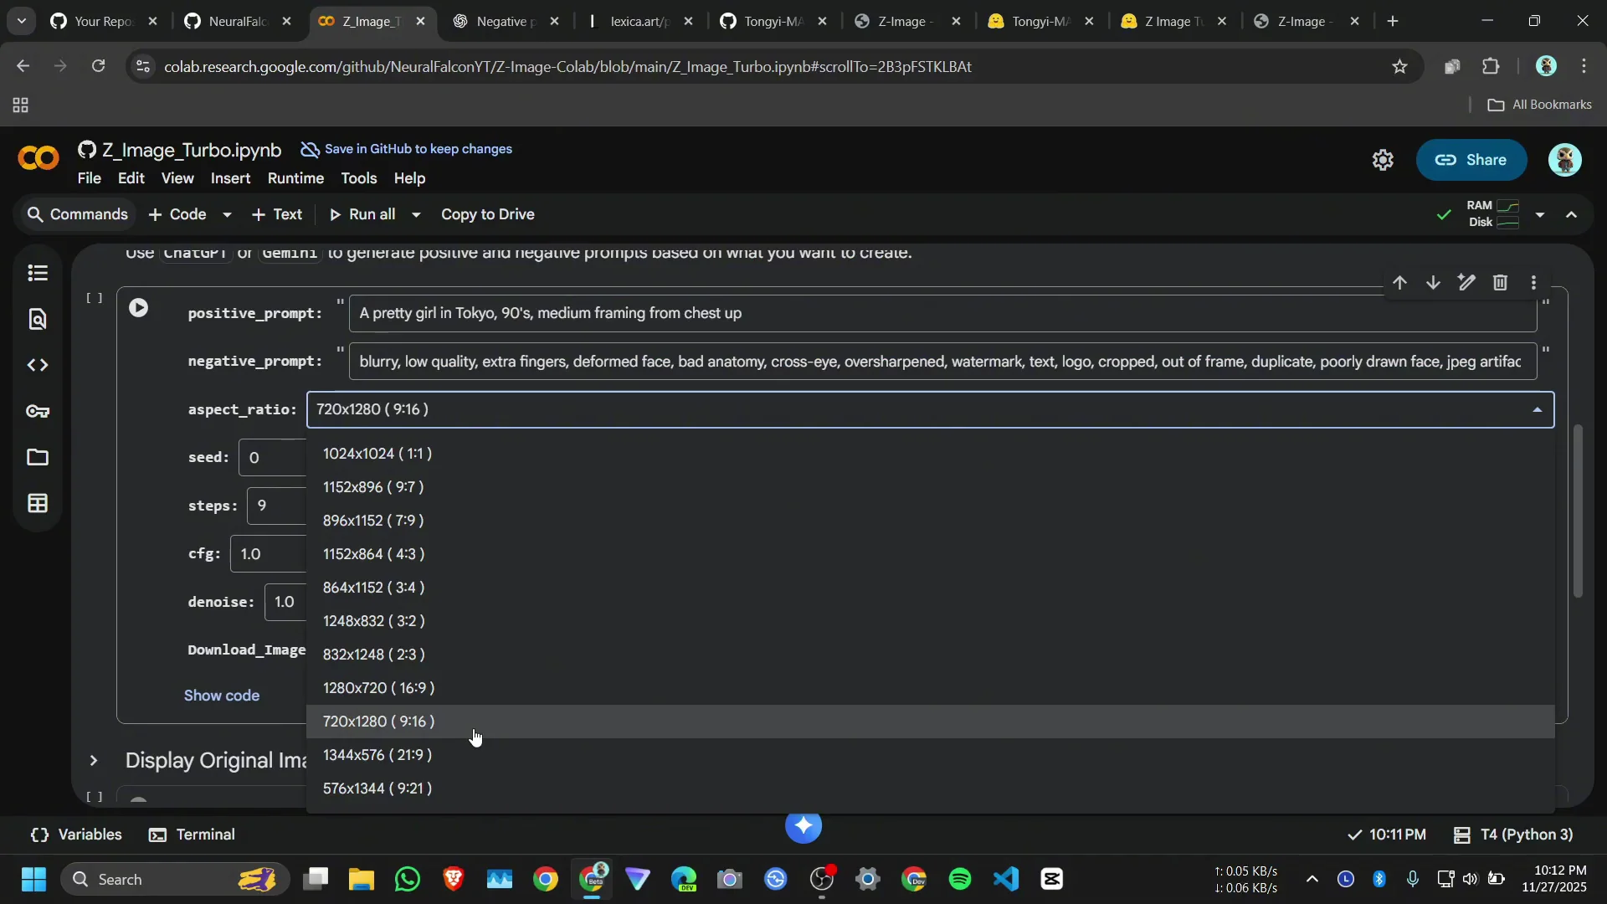Open the Secrets key panel
The height and width of the screenshot is (904, 1607).
38,411
